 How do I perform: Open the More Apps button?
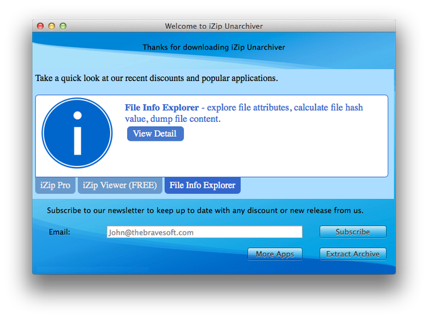coord(274,254)
